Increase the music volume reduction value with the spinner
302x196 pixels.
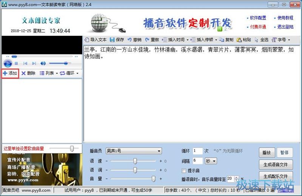[236, 178]
